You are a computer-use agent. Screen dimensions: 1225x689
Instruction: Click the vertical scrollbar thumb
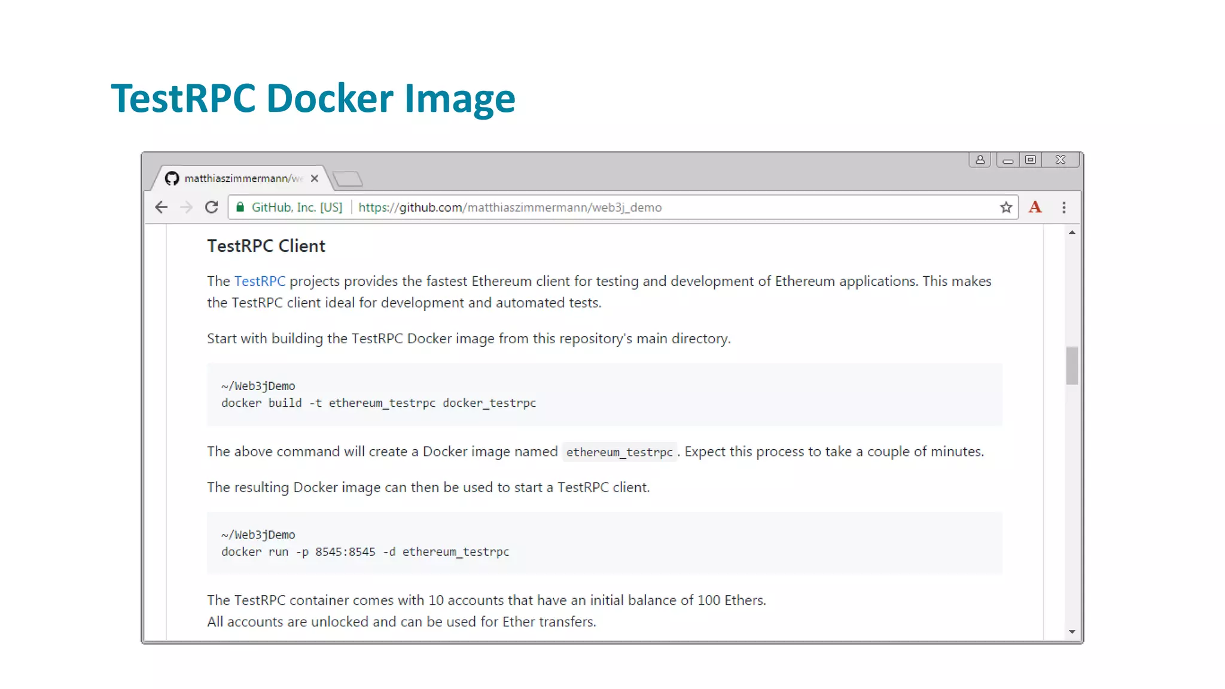pos(1072,365)
